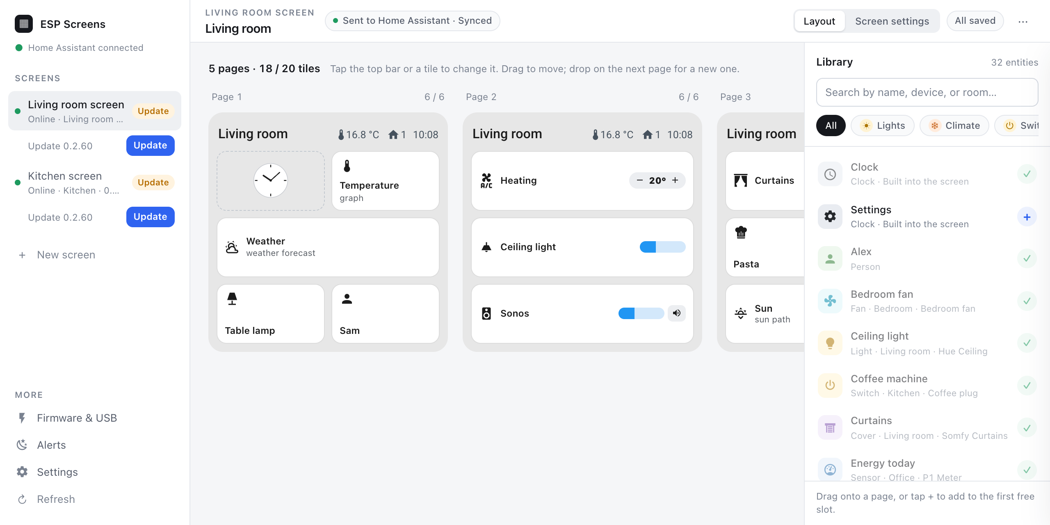Click the Alex person icon in Library

coord(830,259)
